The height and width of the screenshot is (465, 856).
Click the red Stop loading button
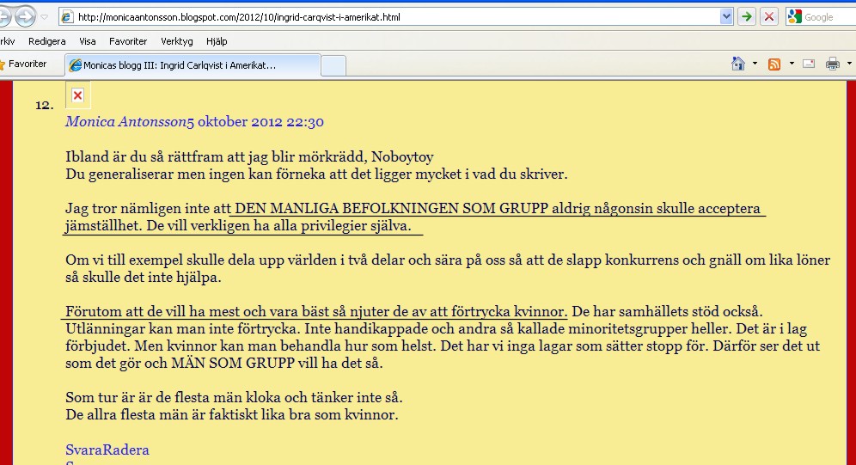pyautogui.click(x=769, y=17)
